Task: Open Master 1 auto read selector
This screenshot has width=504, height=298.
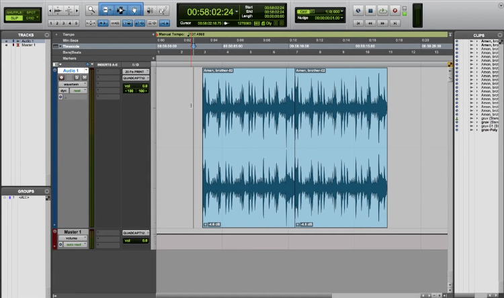Action: [x=75, y=244]
